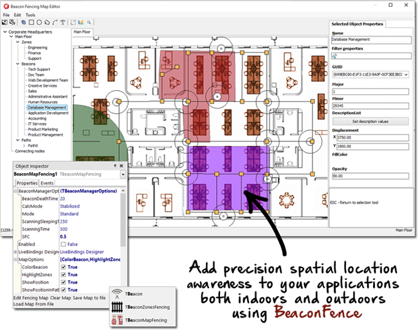Image resolution: width=418 pixels, height=330 pixels.
Task: Click the blue hexagon zone icon in toolbar
Action: (x=23, y=23)
